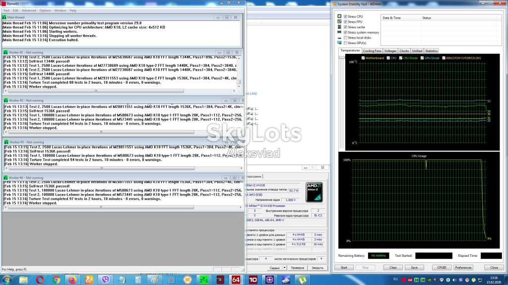The width and height of the screenshot is (508, 285).
Task: Click the Close button in AIDA64
Action: (494, 268)
